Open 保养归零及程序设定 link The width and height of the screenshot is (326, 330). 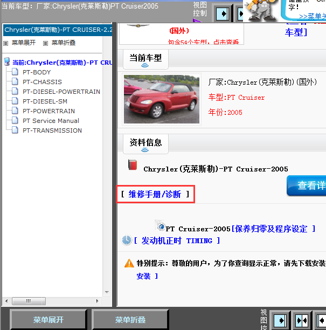273,229
